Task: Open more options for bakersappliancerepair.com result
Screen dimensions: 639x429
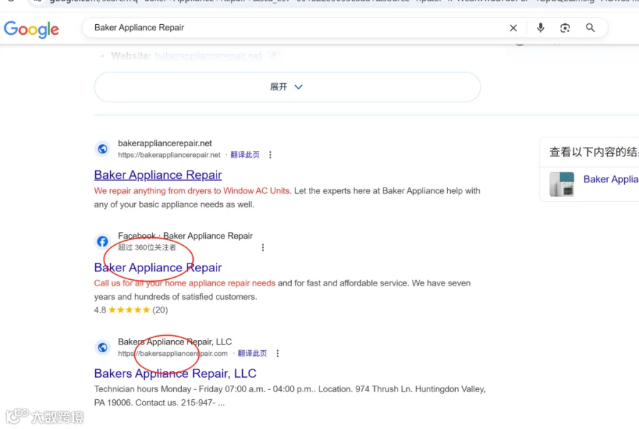Action: pos(278,354)
